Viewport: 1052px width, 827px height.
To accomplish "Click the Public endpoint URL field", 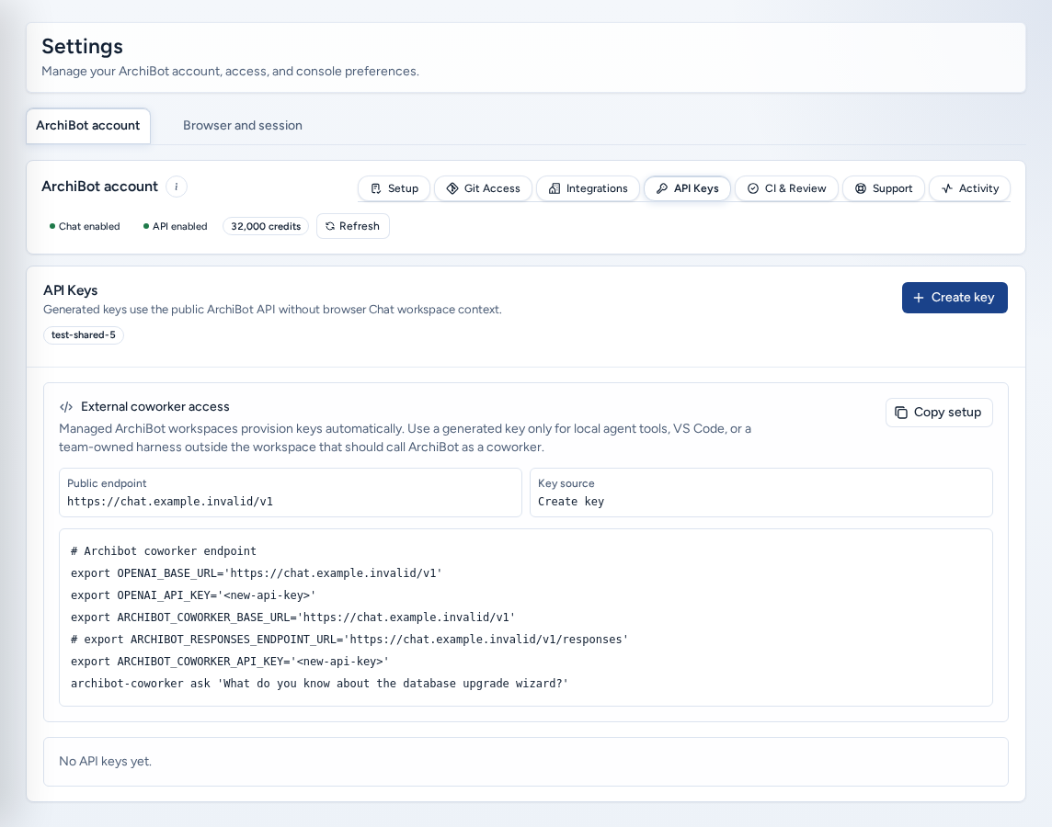I will tap(290, 493).
